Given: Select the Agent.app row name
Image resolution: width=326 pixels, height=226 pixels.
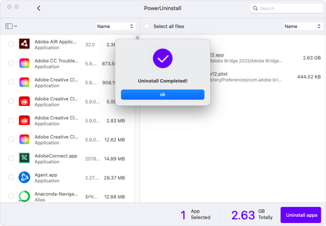Looking at the screenshot, I should coord(46,175).
